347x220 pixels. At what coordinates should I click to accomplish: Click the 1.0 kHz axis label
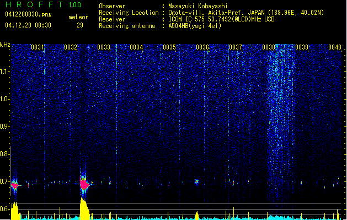(x=5, y=99)
